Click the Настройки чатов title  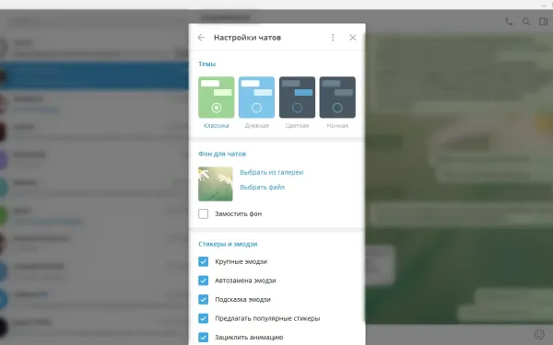(247, 38)
